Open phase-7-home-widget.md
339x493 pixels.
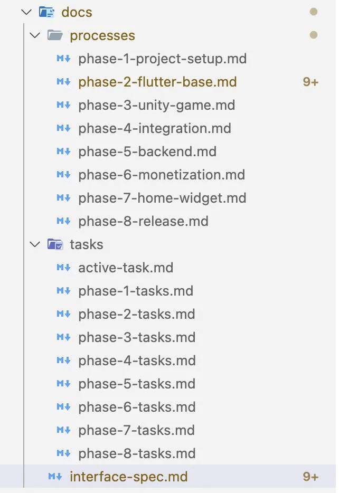coord(162,198)
